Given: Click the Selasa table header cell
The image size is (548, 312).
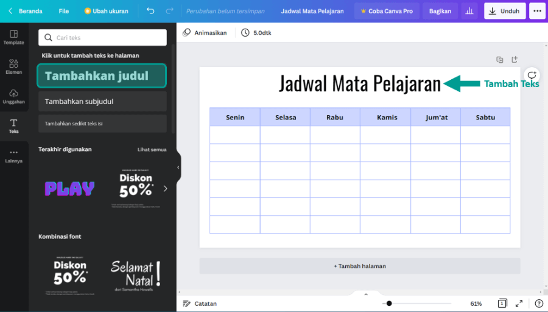Looking at the screenshot, I should [x=285, y=117].
